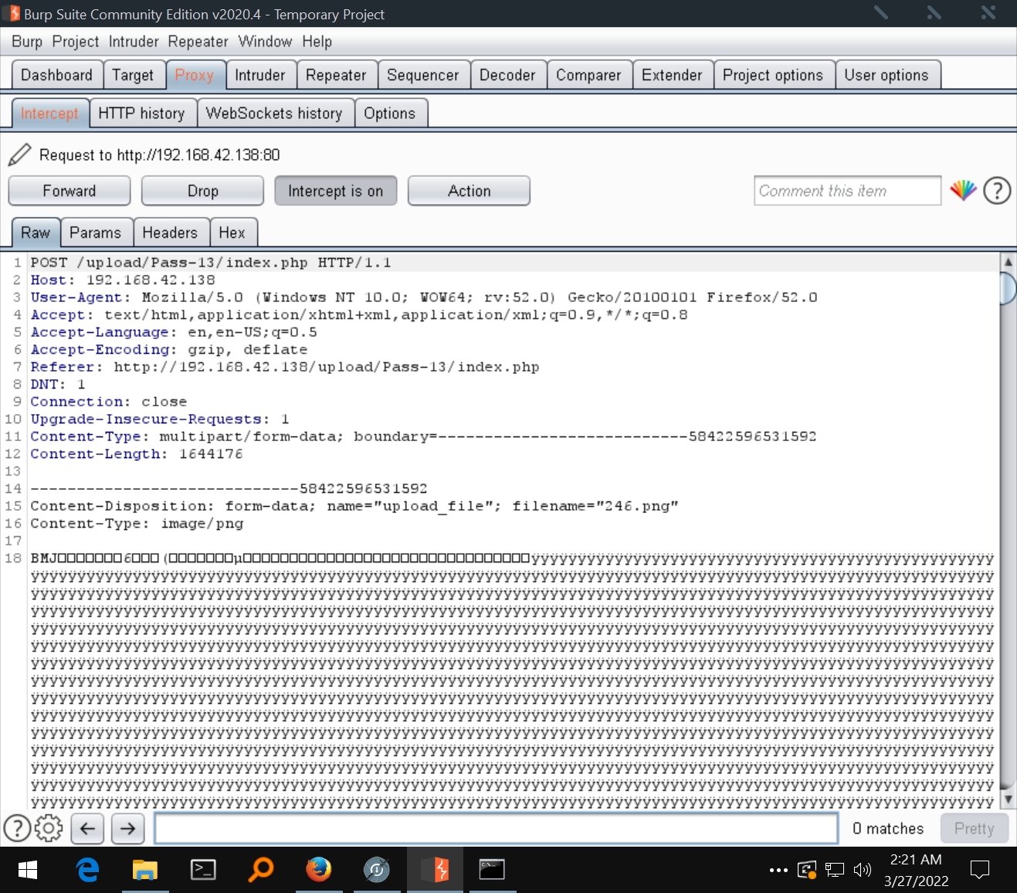
Task: Switch to the Target tab
Action: click(134, 75)
